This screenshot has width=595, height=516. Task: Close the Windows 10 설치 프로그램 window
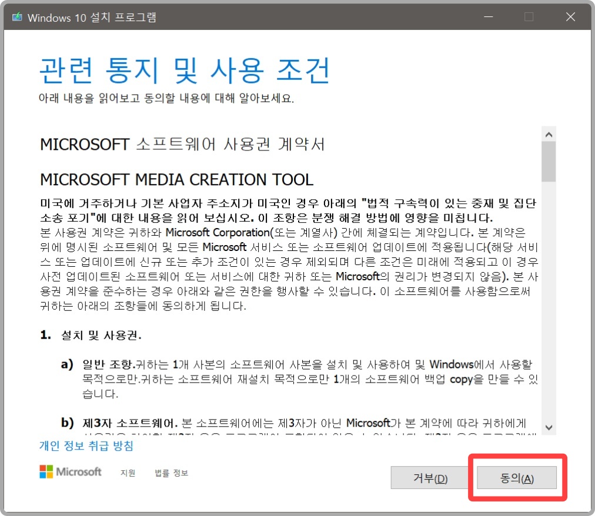(570, 16)
